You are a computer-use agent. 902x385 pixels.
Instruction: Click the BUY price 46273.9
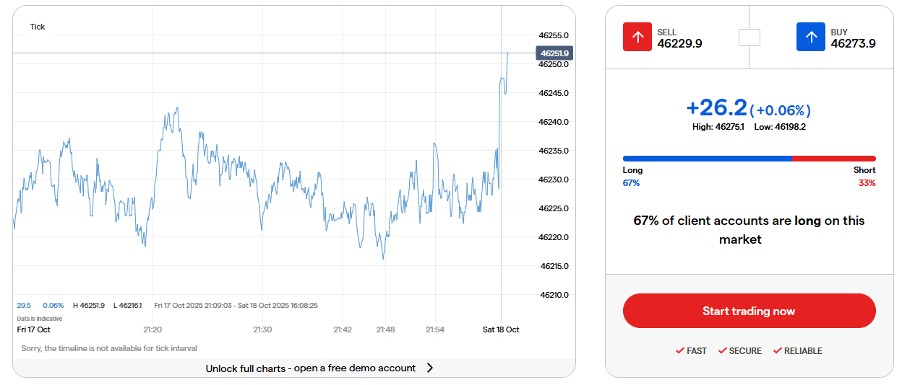click(853, 44)
